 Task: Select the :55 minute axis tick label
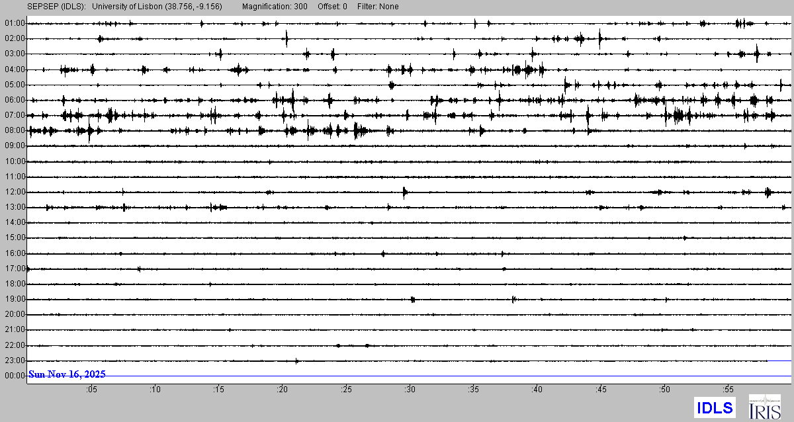point(728,390)
